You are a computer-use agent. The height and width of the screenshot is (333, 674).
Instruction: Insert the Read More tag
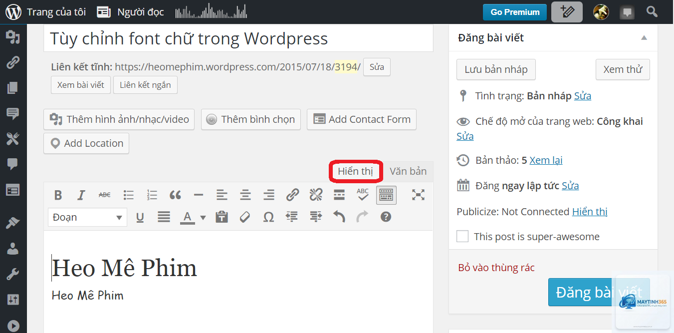point(339,195)
